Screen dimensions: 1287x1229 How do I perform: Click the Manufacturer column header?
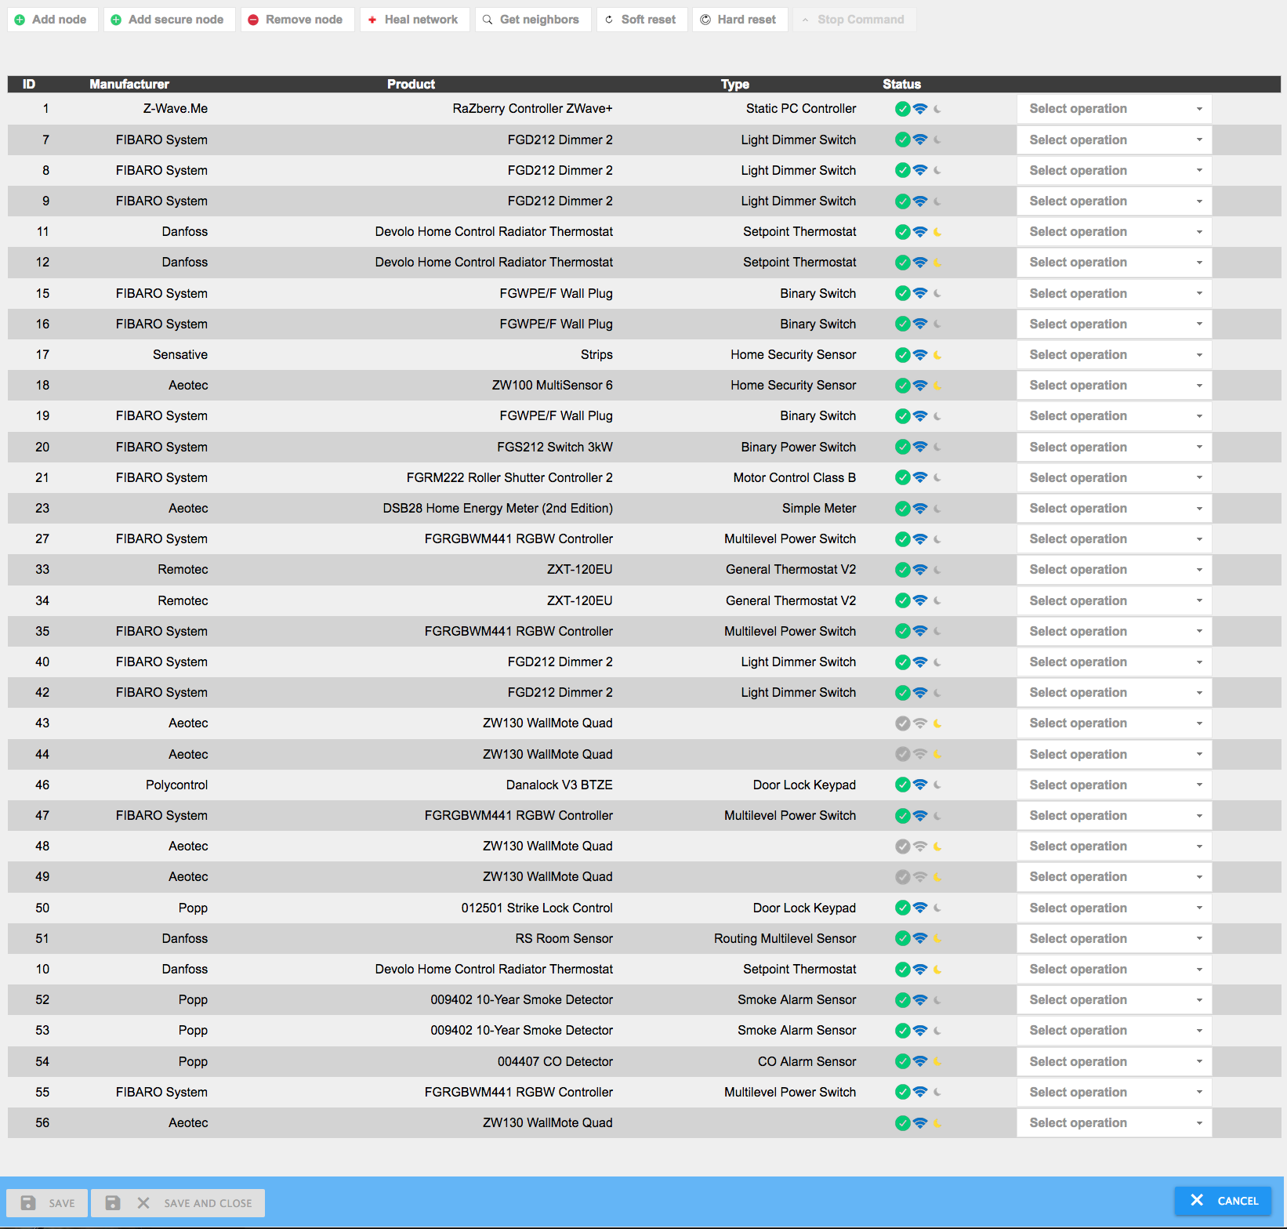(x=129, y=84)
